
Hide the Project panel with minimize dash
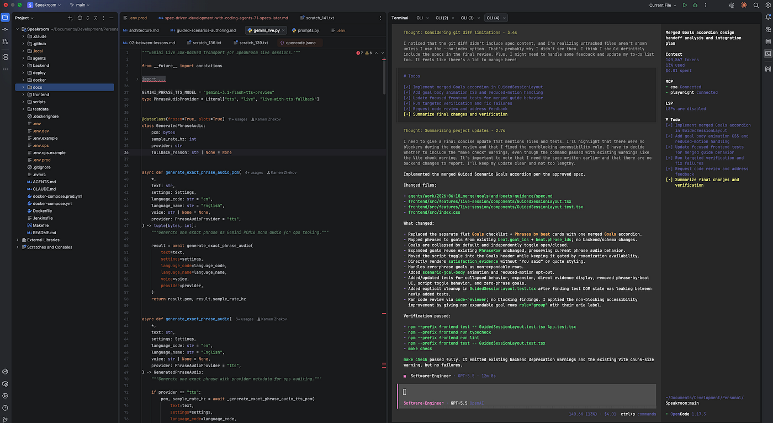coord(112,18)
